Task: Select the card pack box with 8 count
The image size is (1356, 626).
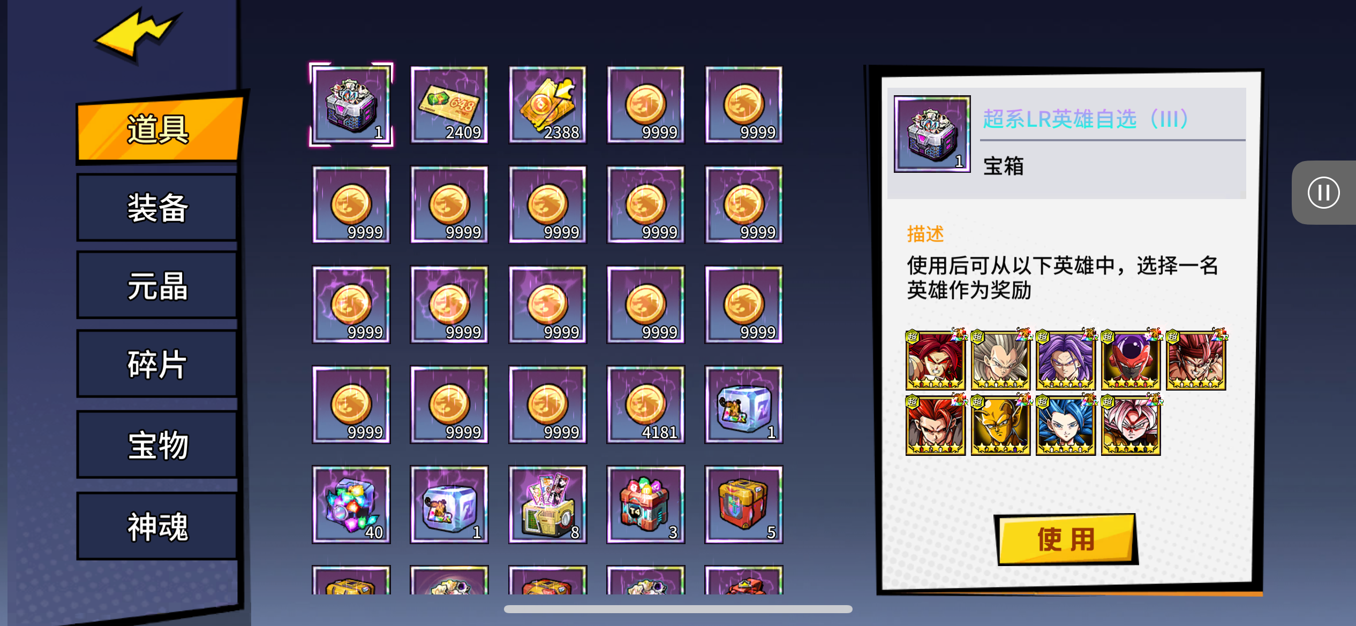Action: pyautogui.click(x=547, y=505)
